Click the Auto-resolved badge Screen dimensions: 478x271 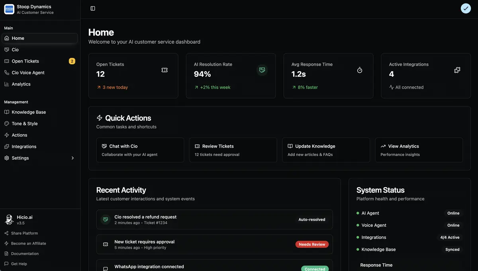(312, 219)
